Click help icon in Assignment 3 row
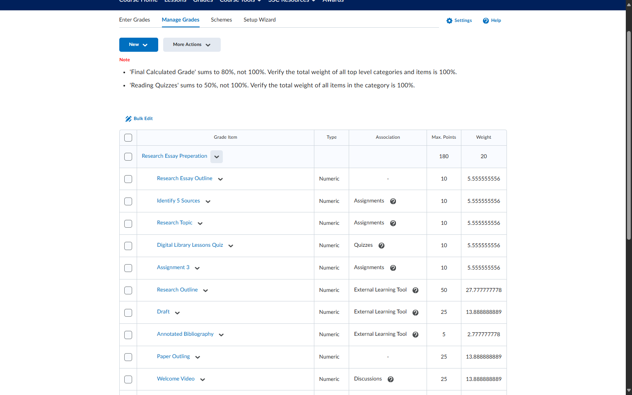This screenshot has width=632, height=395. pyautogui.click(x=393, y=268)
